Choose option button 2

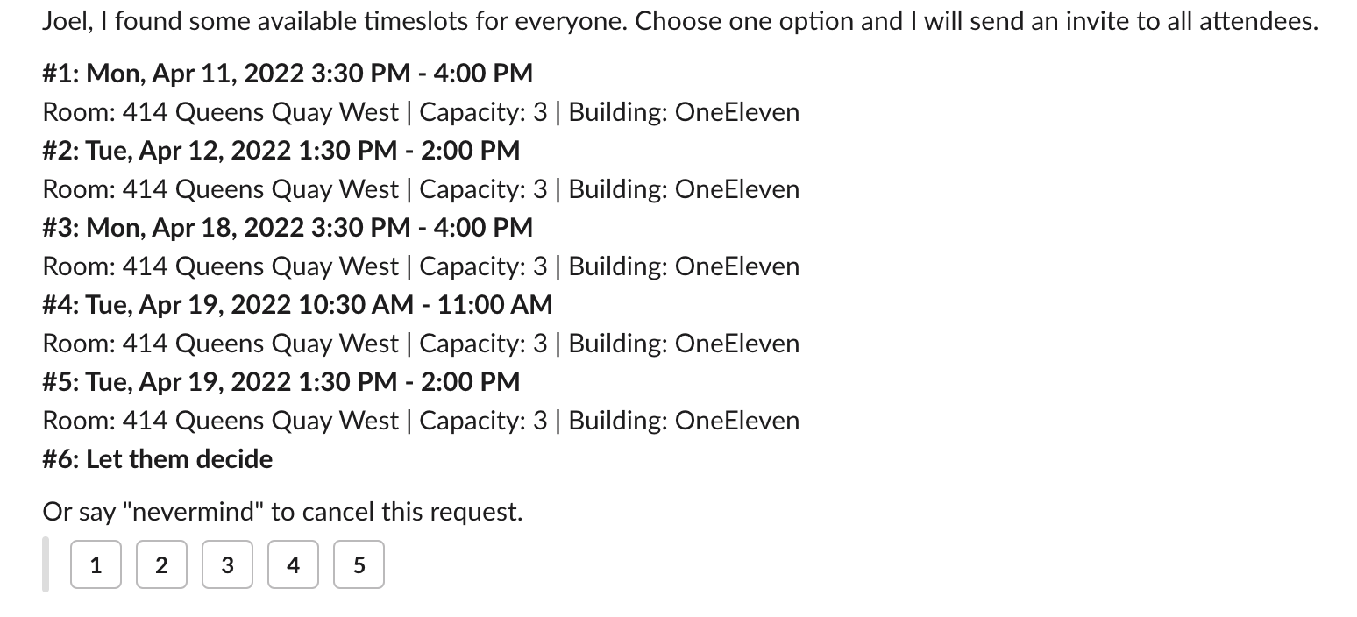(x=161, y=565)
